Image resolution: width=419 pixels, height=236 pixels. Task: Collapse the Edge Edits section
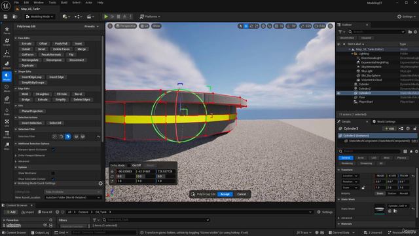[x=16, y=88]
